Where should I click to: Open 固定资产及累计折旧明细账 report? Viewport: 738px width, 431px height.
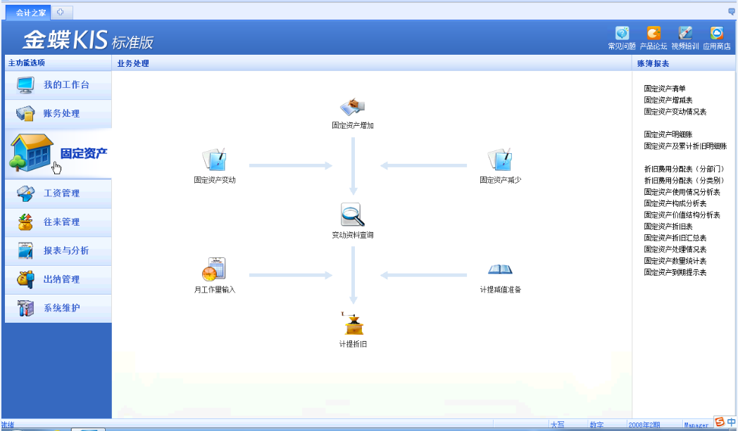click(685, 146)
